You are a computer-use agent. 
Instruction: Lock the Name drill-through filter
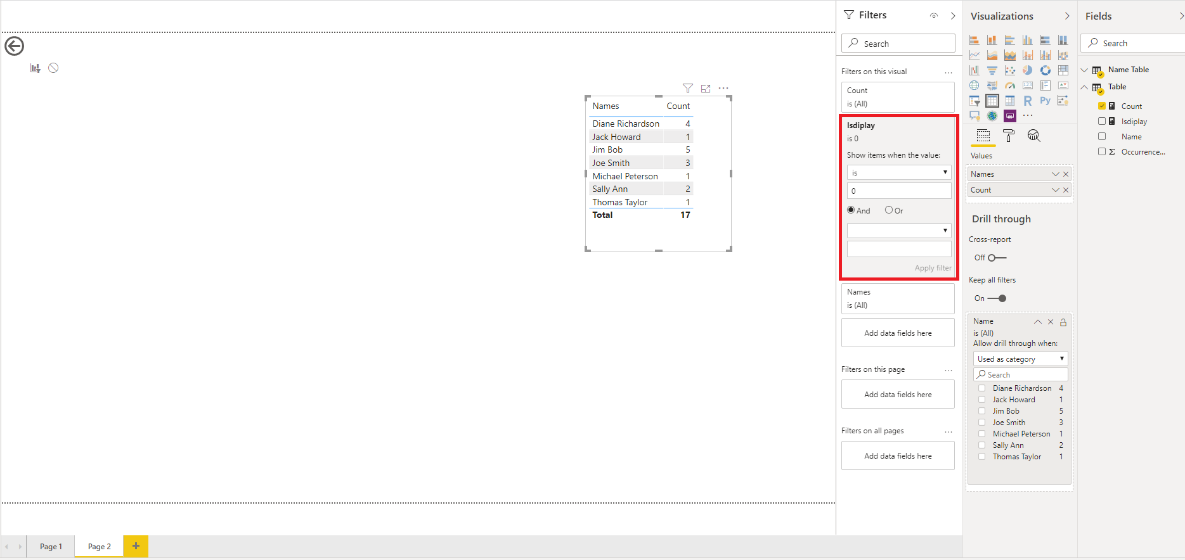[1063, 322]
